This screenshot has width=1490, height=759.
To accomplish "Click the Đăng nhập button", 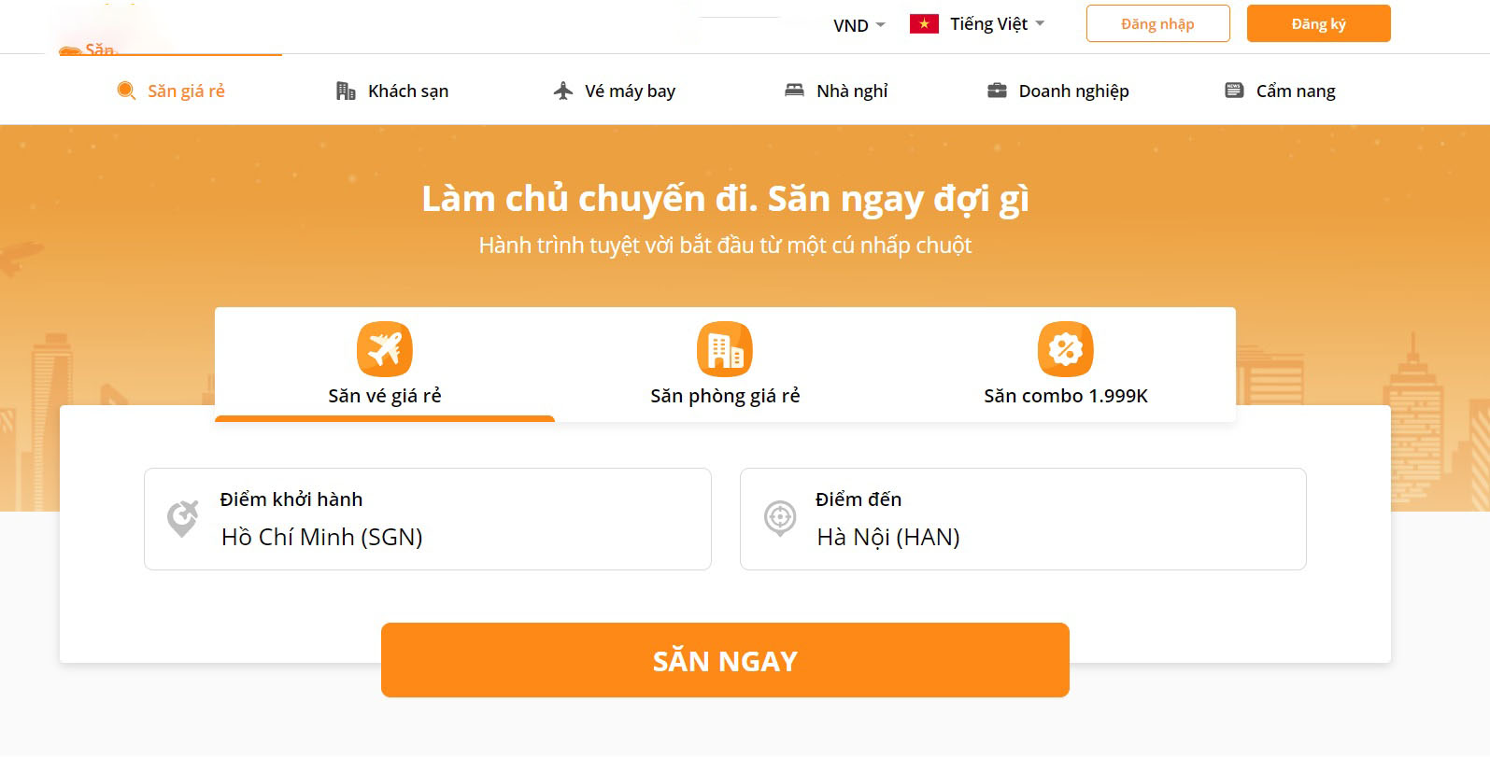I will [1157, 23].
